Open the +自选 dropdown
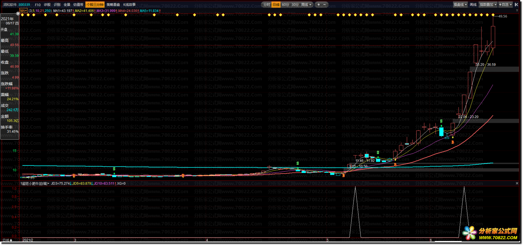523x245 pixels. pyautogui.click(x=505, y=5)
